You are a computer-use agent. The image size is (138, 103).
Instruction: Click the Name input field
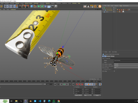pos(126,60)
